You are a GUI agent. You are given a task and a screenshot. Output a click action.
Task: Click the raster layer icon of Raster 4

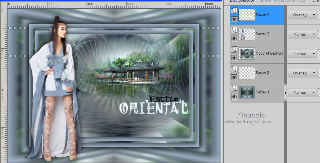click(x=234, y=11)
